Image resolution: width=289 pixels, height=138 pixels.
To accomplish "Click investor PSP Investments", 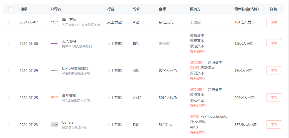I will [214, 116].
